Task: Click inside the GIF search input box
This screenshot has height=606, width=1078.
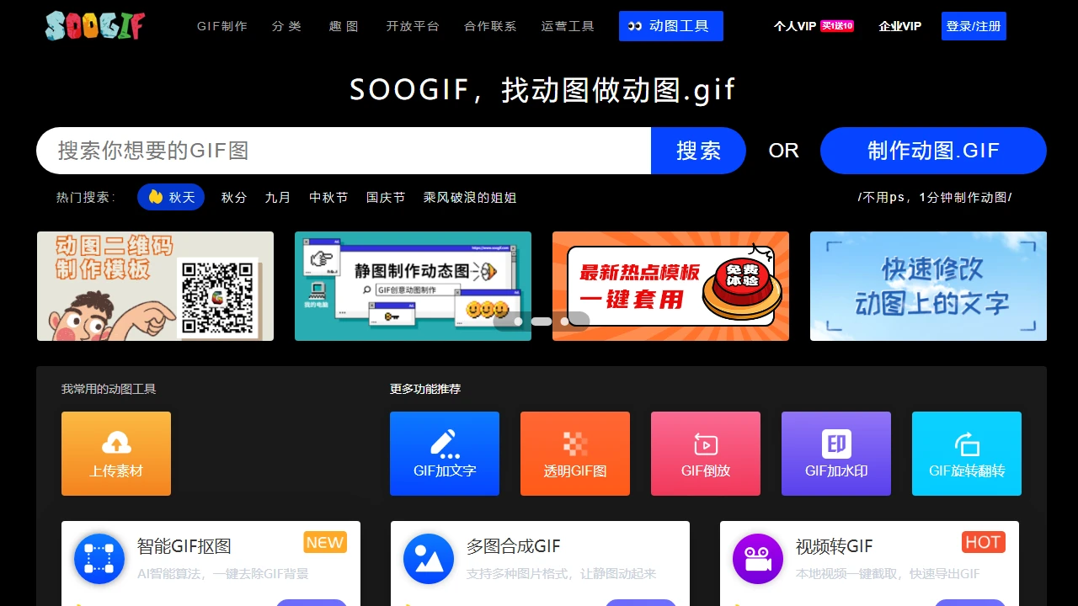Action: pos(337,151)
